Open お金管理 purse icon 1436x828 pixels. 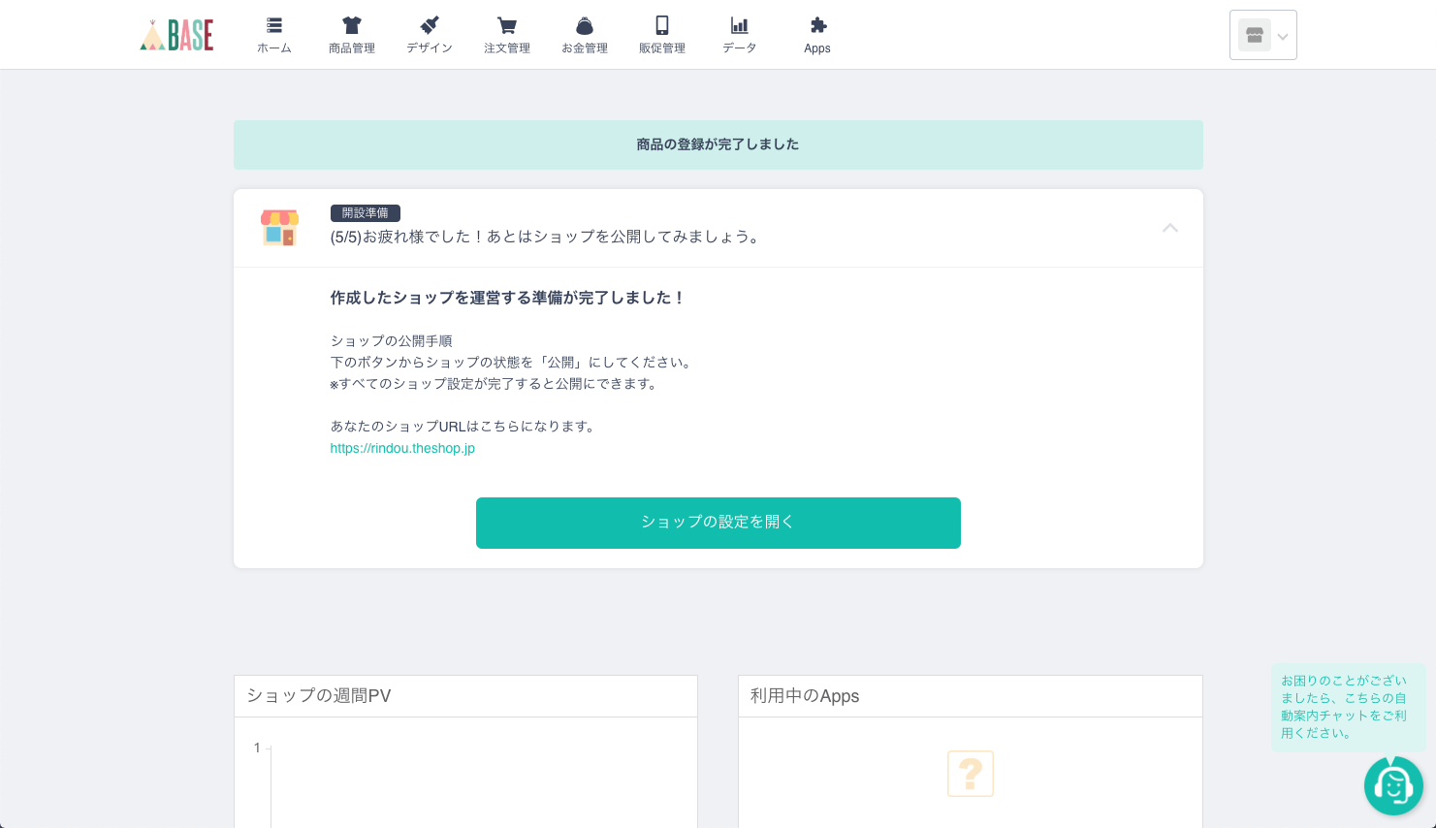(585, 25)
